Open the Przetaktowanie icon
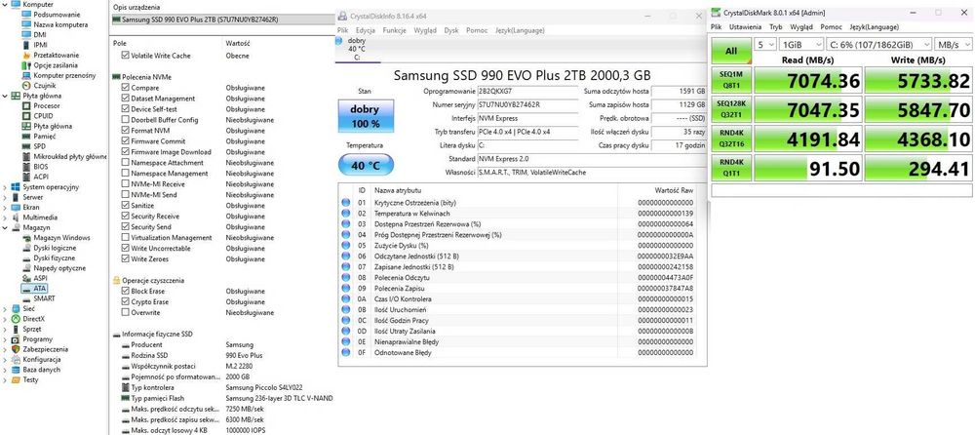 coord(26,55)
